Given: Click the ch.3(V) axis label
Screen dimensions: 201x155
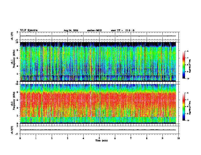Looking at the screenshot, I should pos(12,130).
